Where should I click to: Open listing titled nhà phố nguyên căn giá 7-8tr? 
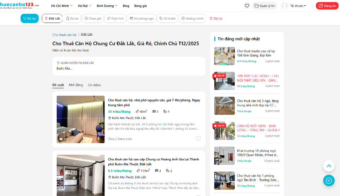tap(154, 102)
